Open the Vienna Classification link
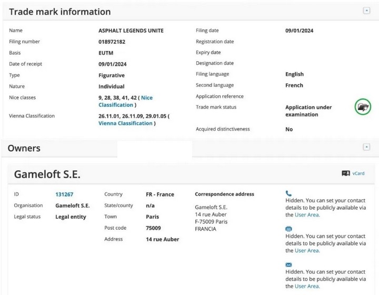The height and width of the screenshot is (295, 379). pyautogui.click(x=125, y=123)
